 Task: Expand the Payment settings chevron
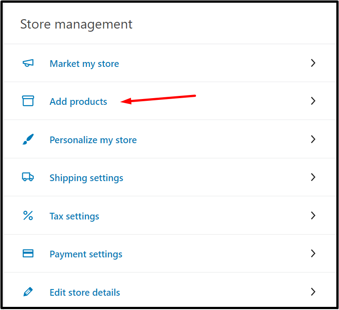click(313, 253)
